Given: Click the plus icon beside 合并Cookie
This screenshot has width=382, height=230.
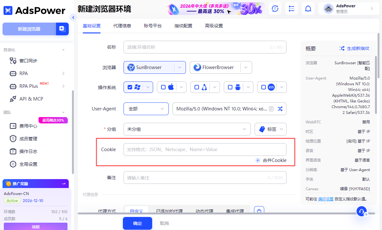Looking at the screenshot, I should pos(258,160).
